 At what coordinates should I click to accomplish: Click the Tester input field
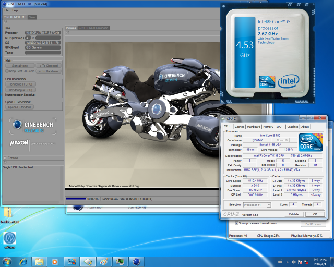point(43,53)
